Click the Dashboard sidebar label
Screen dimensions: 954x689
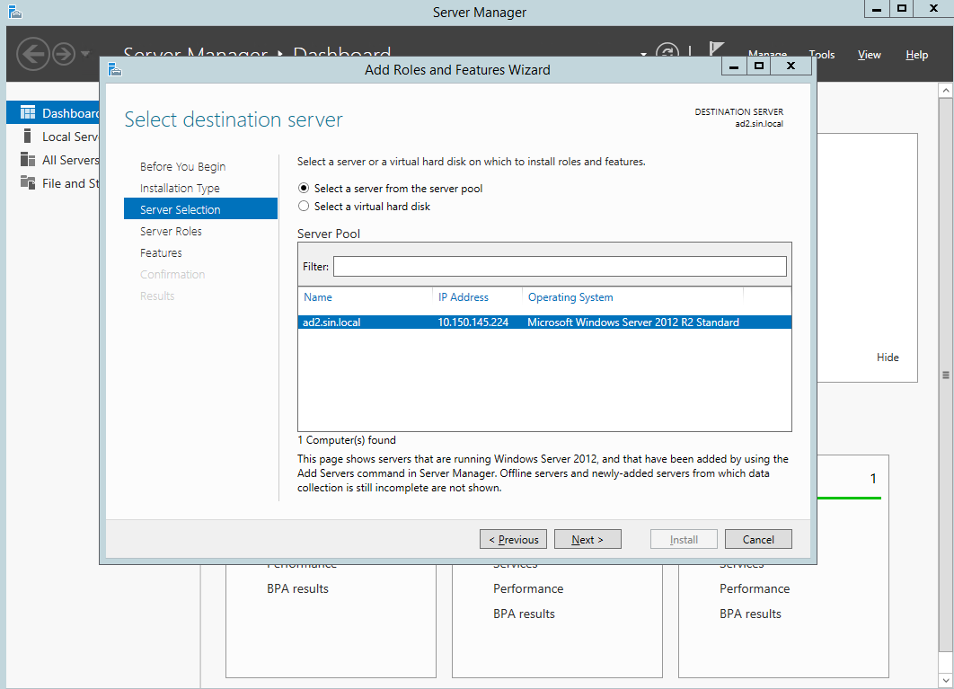70,113
